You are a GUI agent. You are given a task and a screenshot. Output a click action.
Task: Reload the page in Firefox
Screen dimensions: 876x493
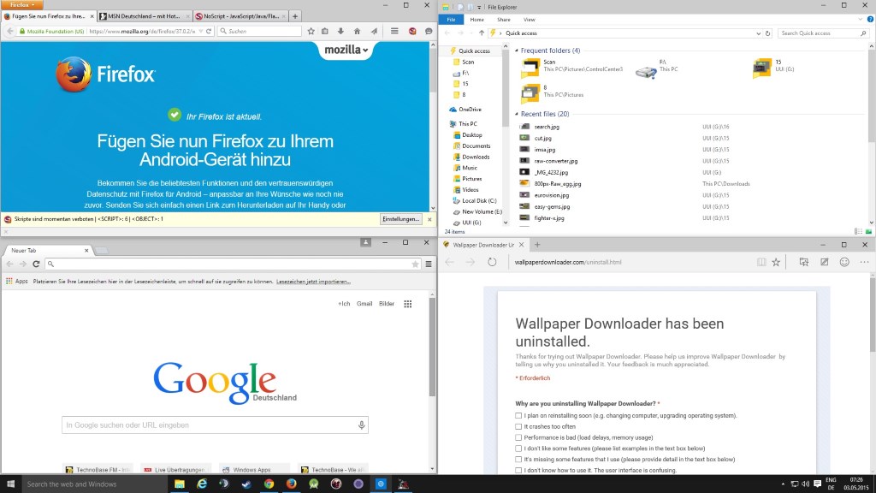(209, 32)
